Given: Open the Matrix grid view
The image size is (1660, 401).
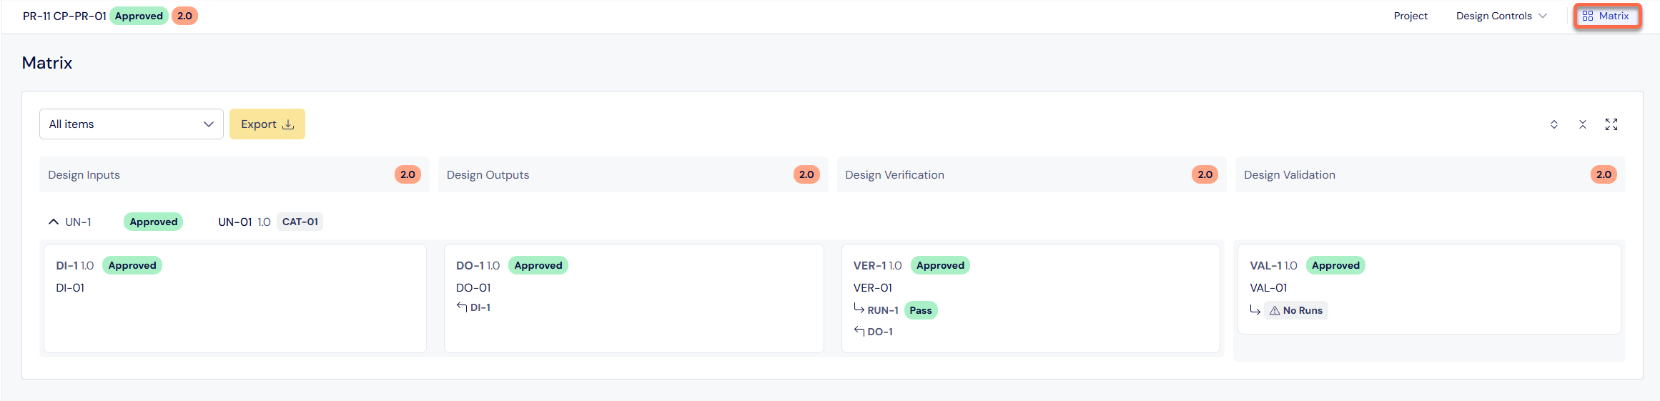Looking at the screenshot, I should pos(1606,16).
